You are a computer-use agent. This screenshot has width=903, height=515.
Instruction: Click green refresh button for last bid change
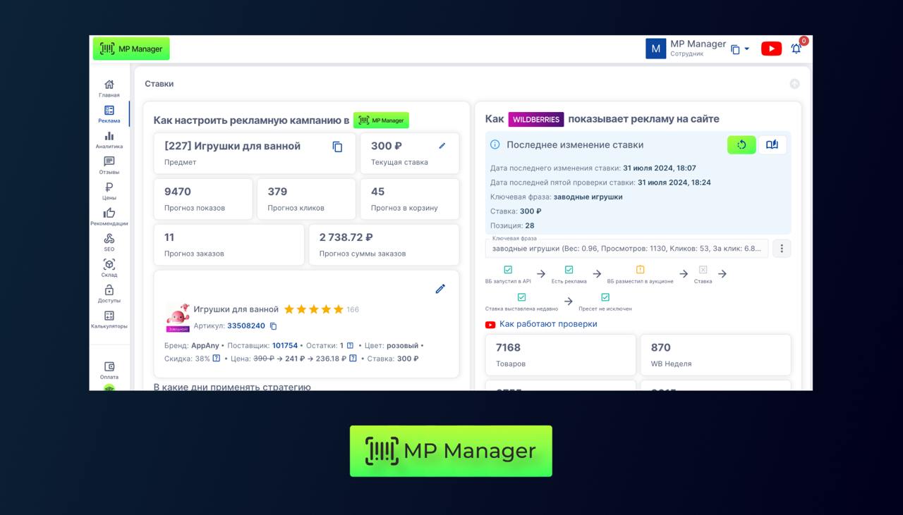pyautogui.click(x=741, y=144)
